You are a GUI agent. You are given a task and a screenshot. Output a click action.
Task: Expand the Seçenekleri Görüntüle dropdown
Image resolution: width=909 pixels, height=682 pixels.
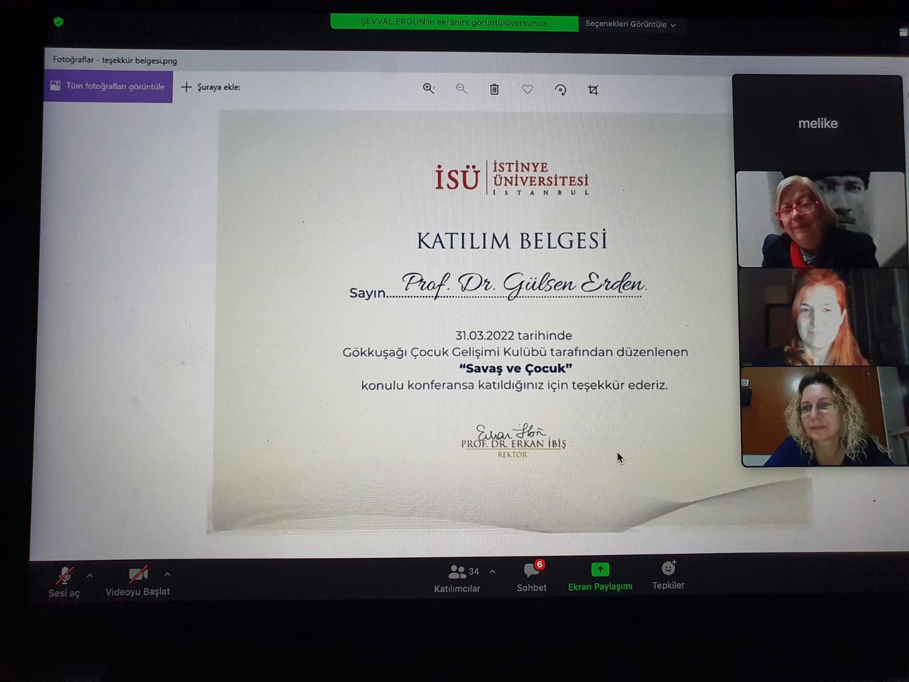pos(630,24)
